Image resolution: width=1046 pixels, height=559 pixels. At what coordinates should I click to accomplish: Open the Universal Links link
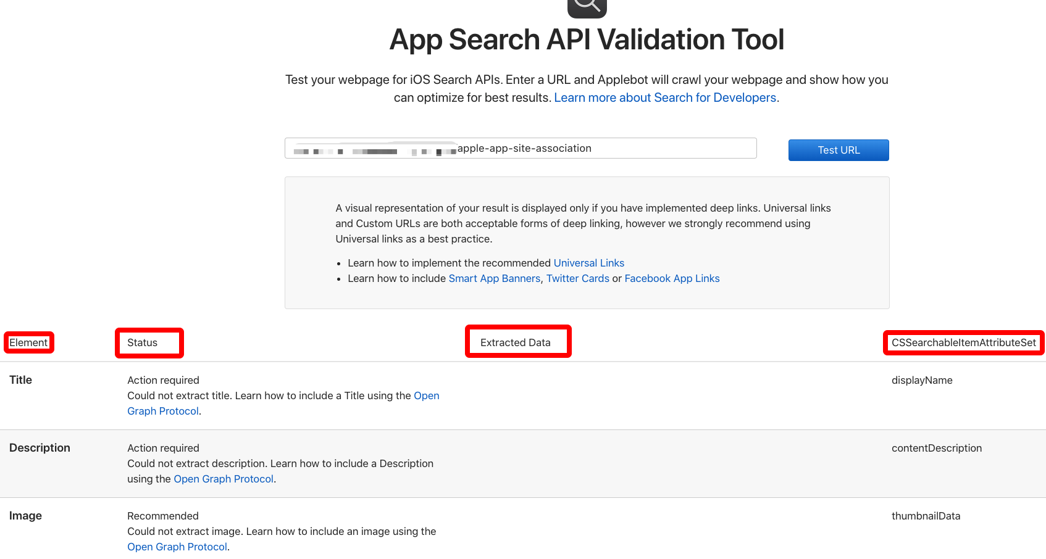tap(589, 263)
